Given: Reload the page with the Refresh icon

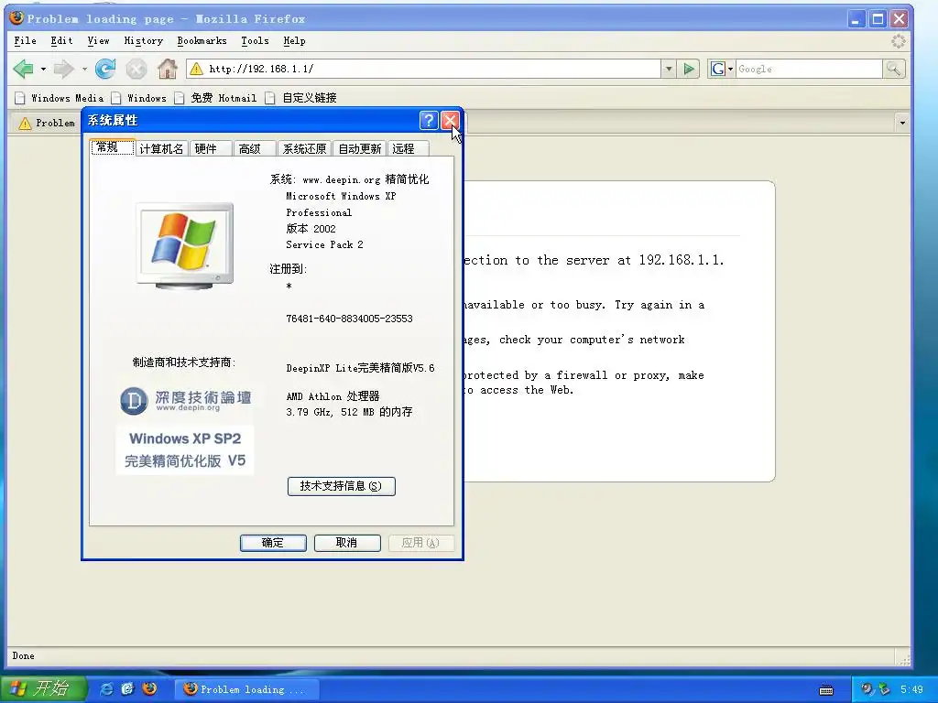Looking at the screenshot, I should pos(105,69).
